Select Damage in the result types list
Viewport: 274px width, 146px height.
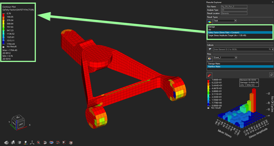click(x=211, y=27)
